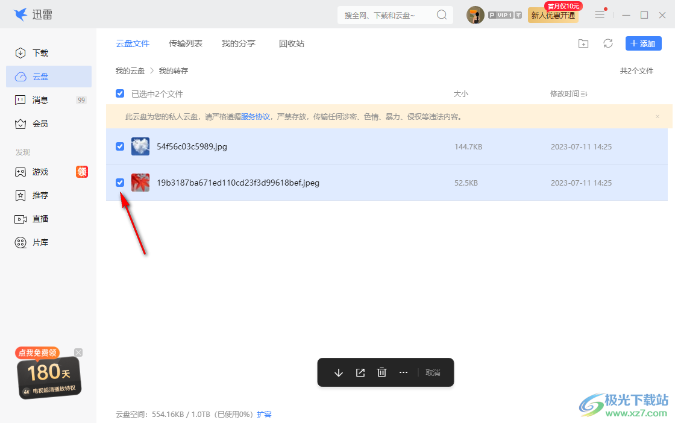Open the more options ellipsis
The height and width of the screenshot is (423, 675).
403,372
